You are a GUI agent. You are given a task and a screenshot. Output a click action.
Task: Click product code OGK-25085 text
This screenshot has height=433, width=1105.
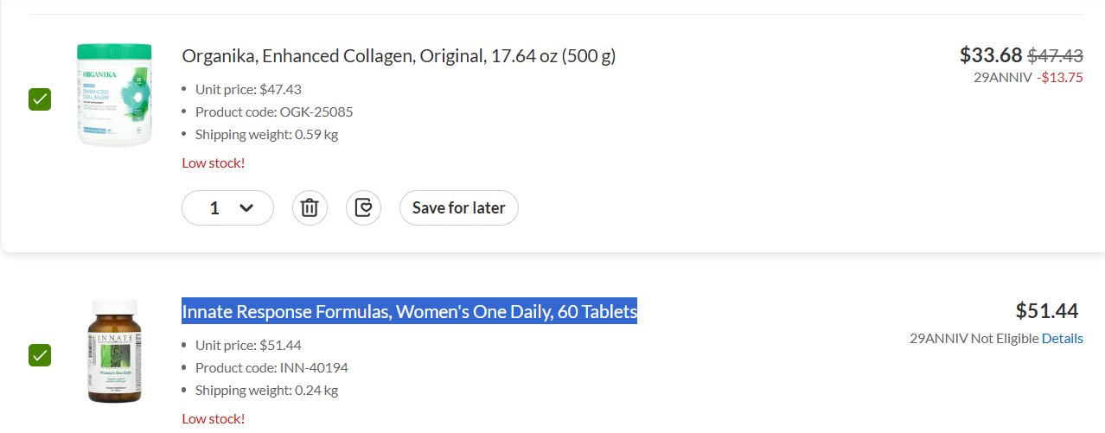coord(274,111)
